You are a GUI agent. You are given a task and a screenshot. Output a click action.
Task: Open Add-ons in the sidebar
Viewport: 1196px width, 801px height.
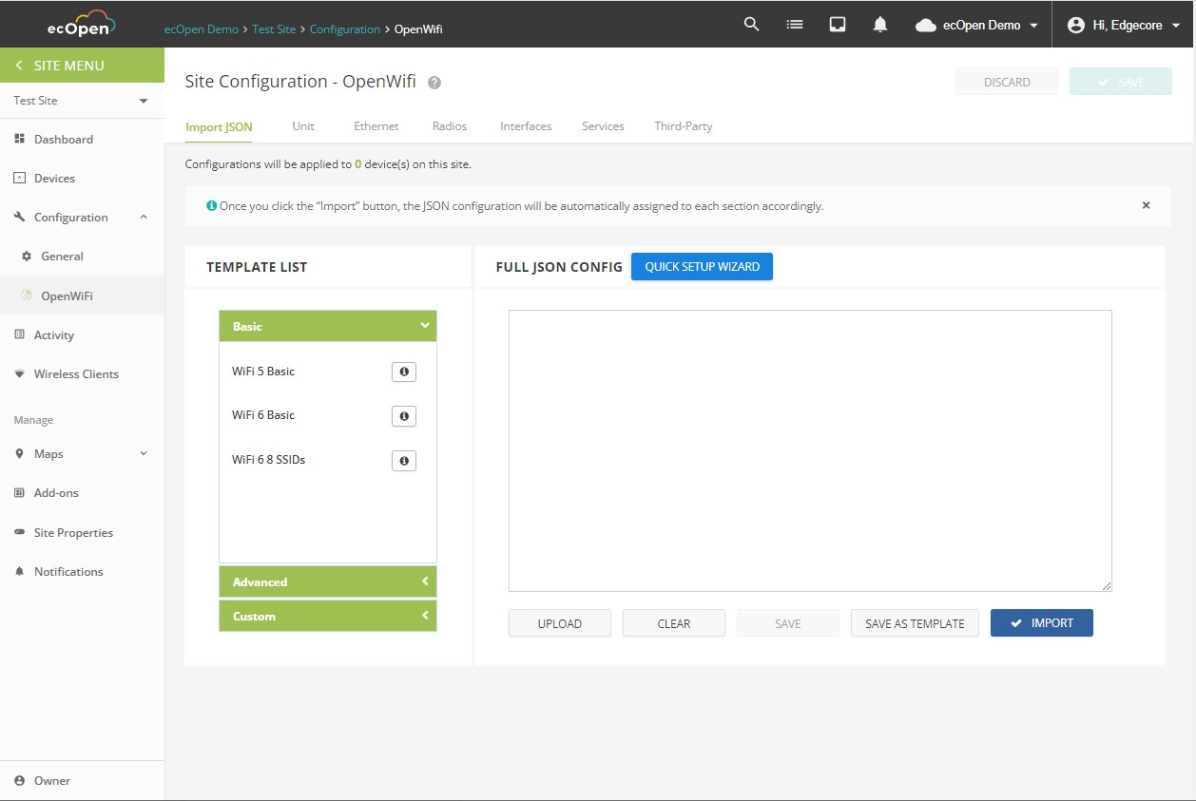tap(56, 493)
